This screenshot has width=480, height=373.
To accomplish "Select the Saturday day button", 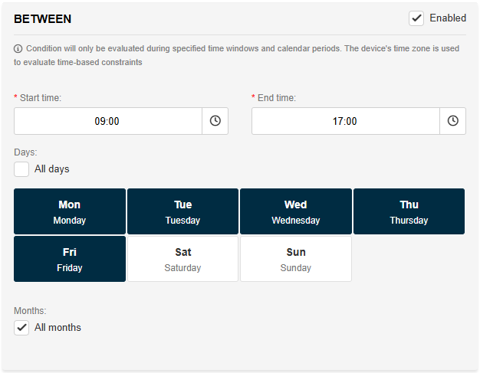I will [x=182, y=259].
